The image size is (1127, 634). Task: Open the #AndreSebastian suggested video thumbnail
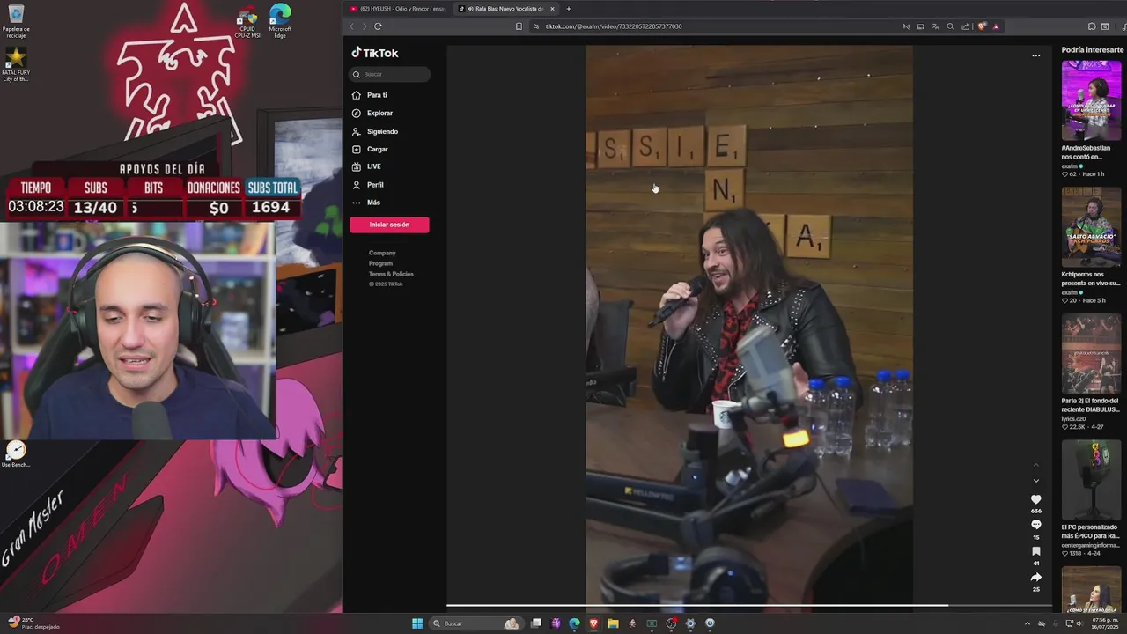(x=1091, y=100)
